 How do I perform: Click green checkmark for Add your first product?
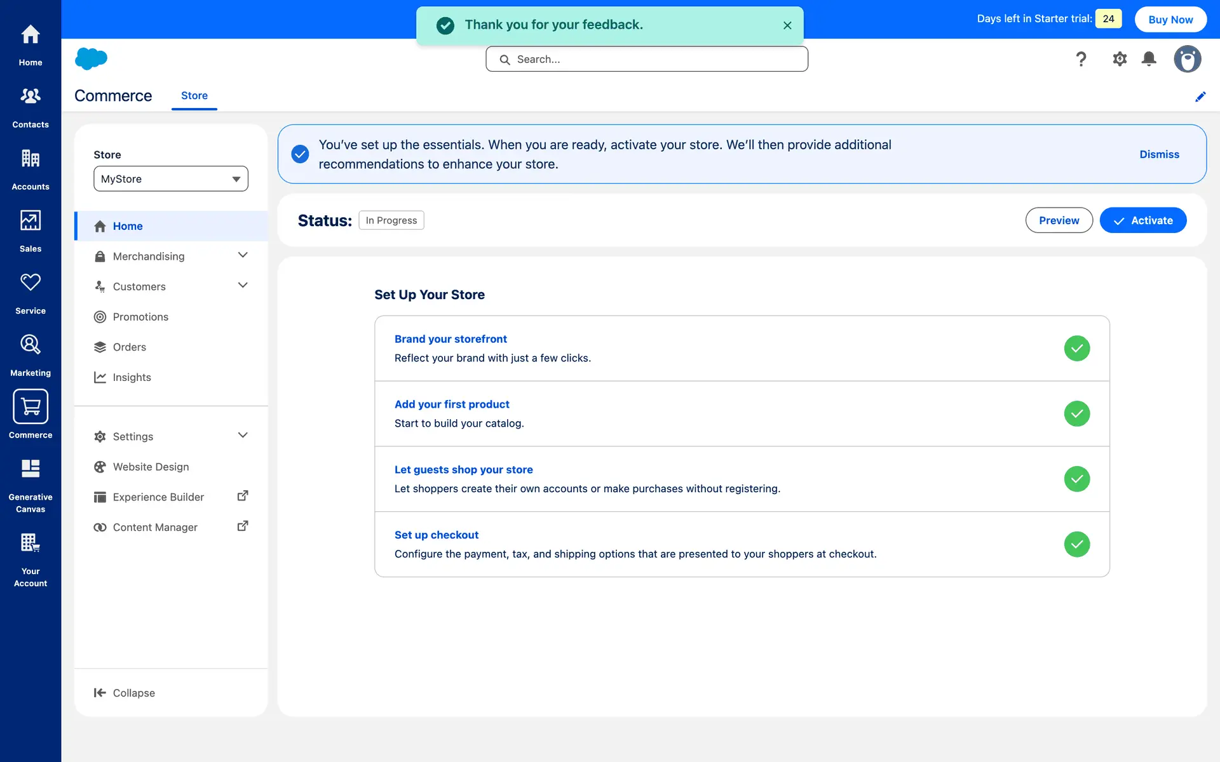click(x=1076, y=413)
